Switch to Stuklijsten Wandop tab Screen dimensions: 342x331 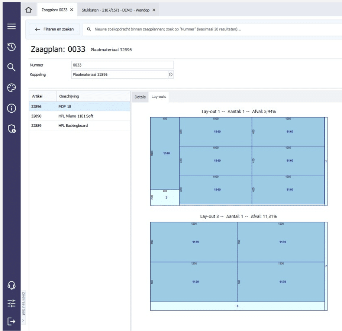[x=116, y=10]
